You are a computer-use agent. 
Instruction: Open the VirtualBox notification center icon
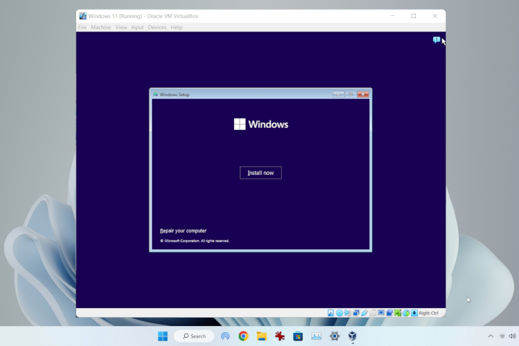436,40
